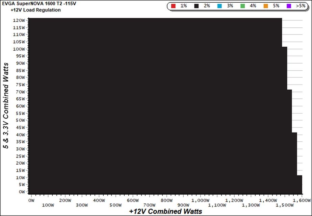Viewport: 312px width, 216px height.
Task: Click the '50W' y-axis label
Action: 21,120
